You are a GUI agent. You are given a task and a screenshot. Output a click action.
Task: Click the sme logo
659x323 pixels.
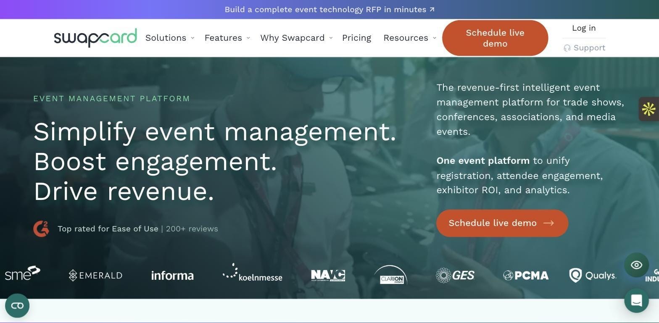point(23,273)
